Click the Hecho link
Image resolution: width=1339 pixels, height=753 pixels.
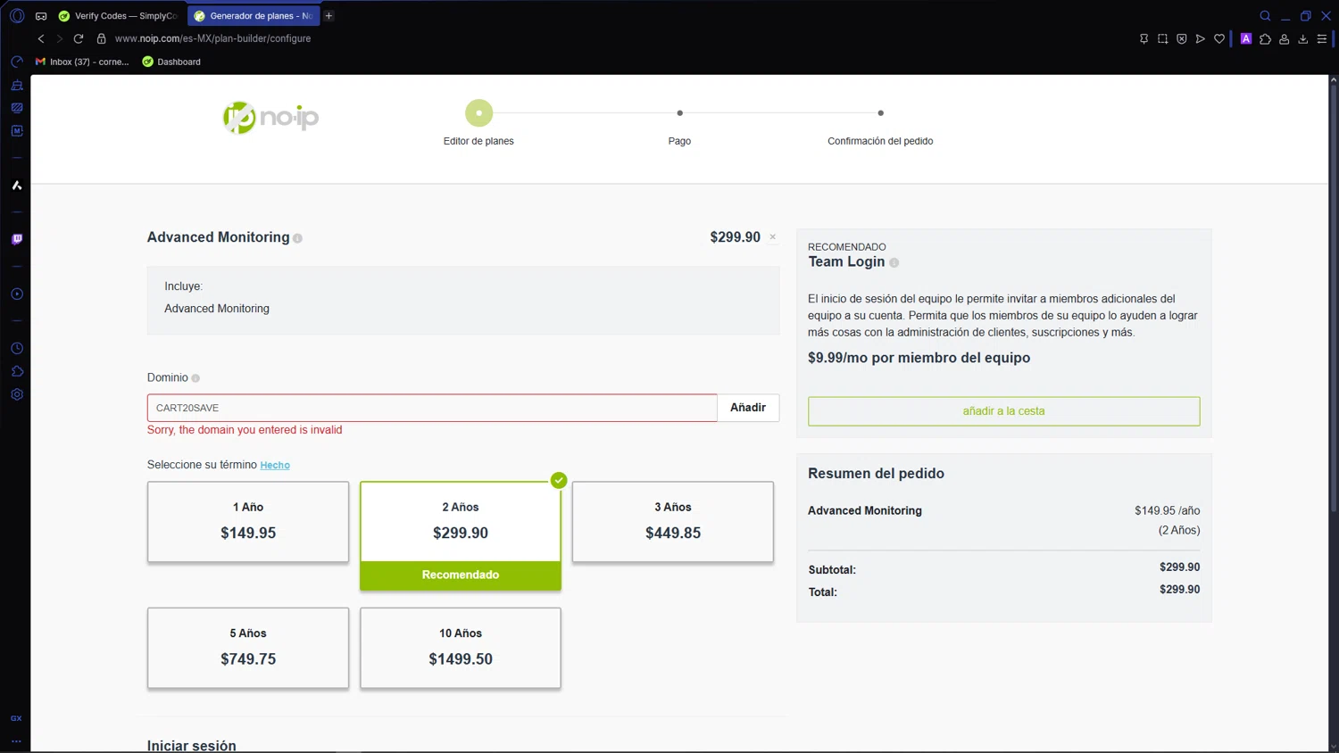pyautogui.click(x=275, y=465)
